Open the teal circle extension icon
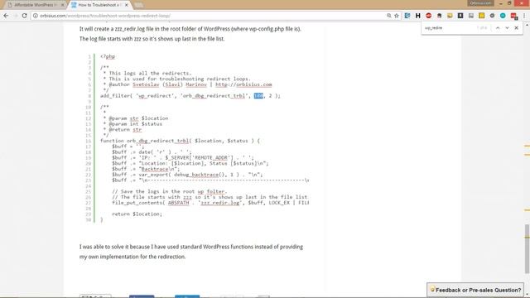Viewport: 530px width, 298px height. coord(503,16)
